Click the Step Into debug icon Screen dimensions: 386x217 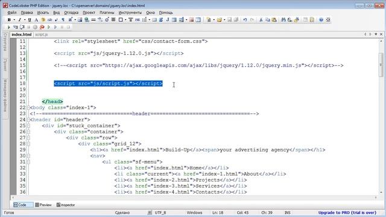(15, 27)
